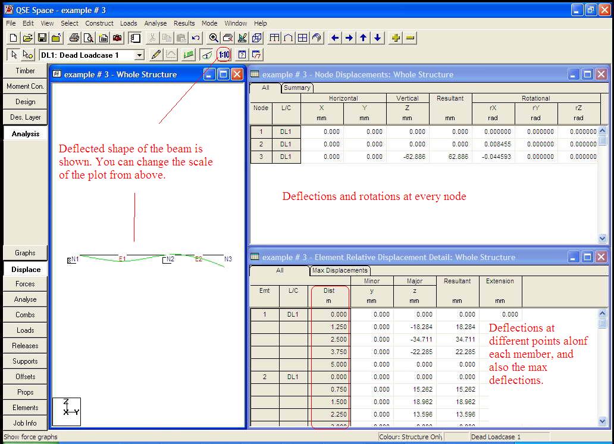The image size is (614, 444).
Task: Click the printer icon
Action: click(x=74, y=38)
